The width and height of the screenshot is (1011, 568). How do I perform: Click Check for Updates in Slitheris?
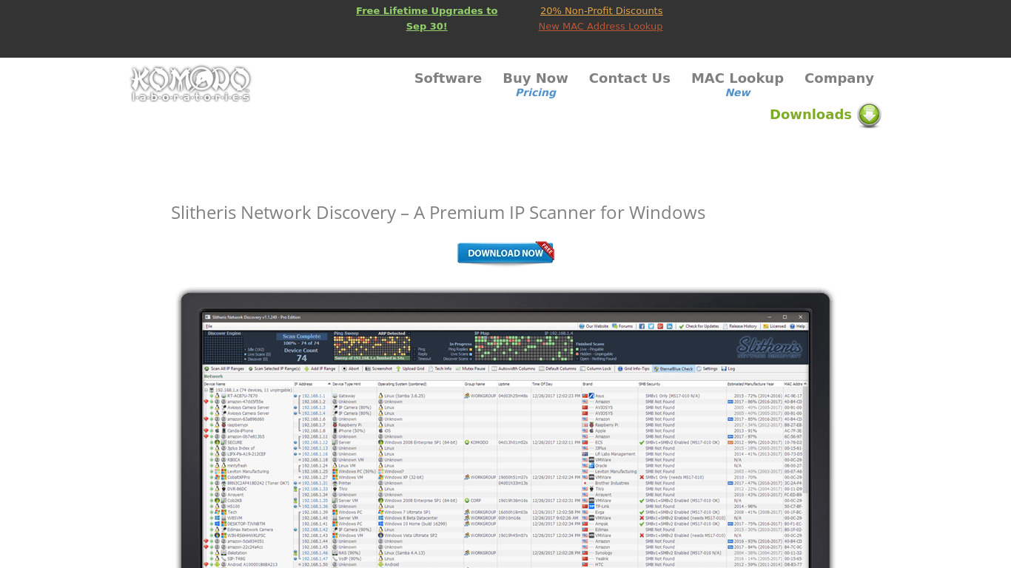[x=699, y=326]
